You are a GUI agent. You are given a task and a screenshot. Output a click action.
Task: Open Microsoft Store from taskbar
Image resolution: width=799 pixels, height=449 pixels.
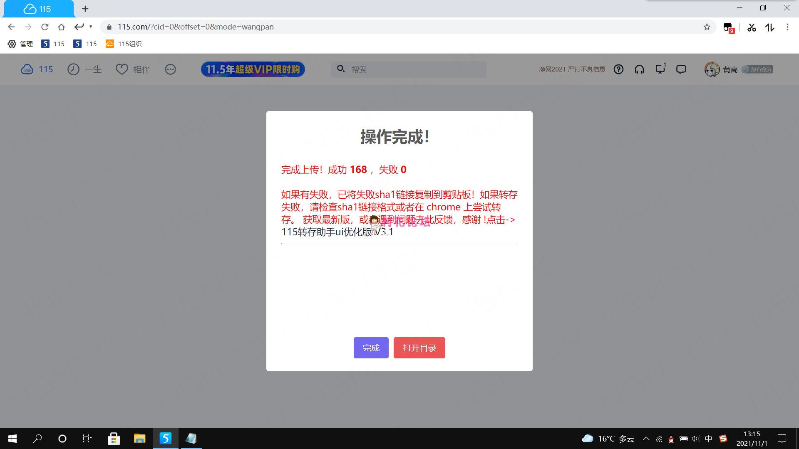114,438
